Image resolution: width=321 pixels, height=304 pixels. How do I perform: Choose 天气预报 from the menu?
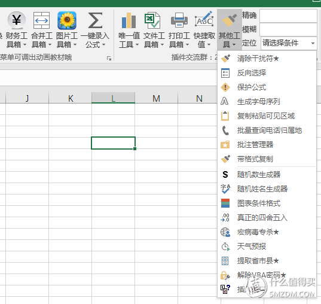pos(267,247)
